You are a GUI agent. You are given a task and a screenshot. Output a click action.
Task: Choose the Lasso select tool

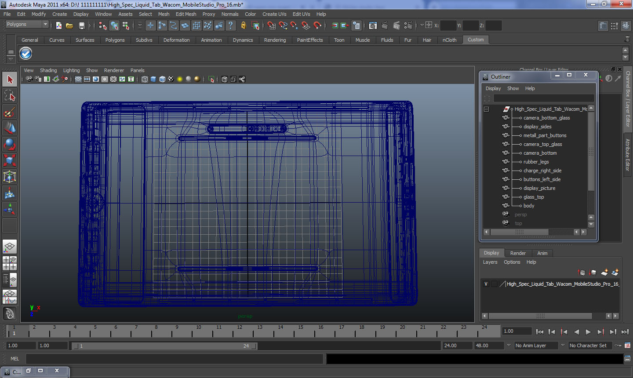pos(10,95)
